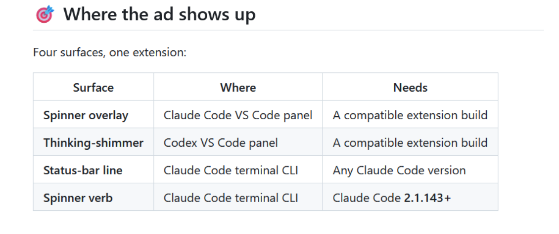Click the Spinner verb cell

click(x=93, y=198)
